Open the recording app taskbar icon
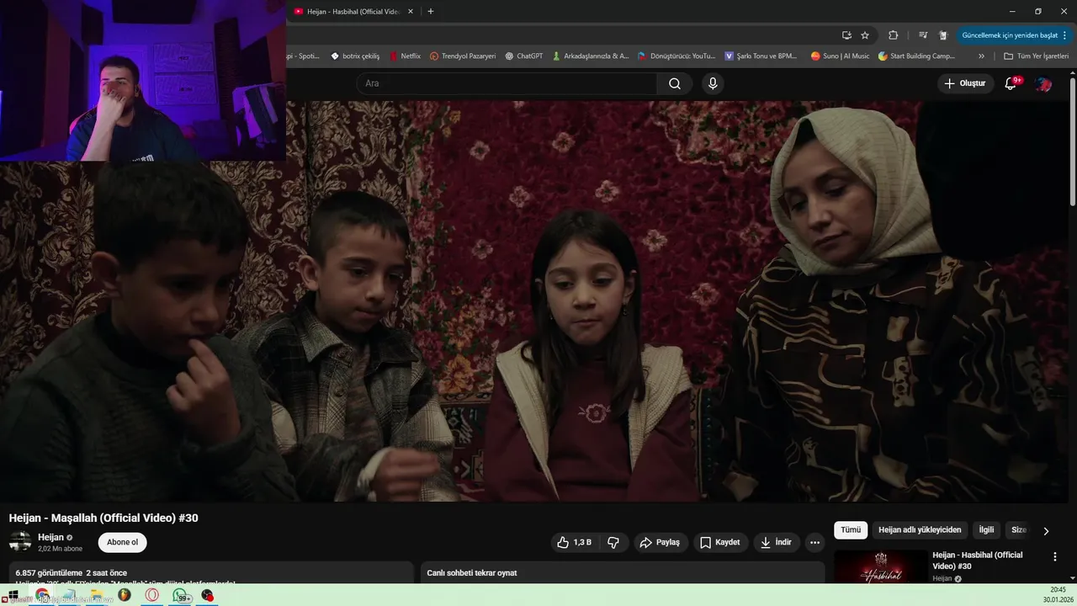1077x606 pixels. [x=207, y=595]
